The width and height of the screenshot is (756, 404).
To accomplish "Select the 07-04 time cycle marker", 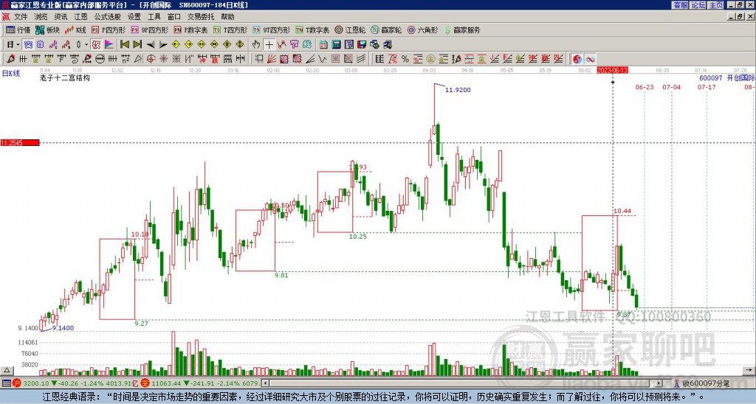I will point(672,87).
